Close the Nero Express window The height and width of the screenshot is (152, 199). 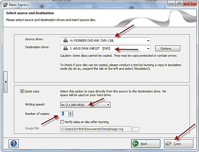(x=190, y=4)
